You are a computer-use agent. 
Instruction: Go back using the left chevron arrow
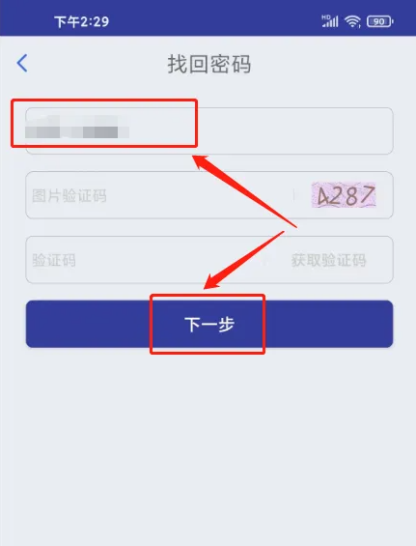click(x=22, y=64)
